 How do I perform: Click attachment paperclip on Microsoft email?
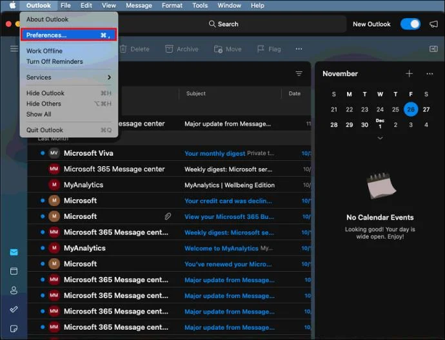pyautogui.click(x=168, y=216)
